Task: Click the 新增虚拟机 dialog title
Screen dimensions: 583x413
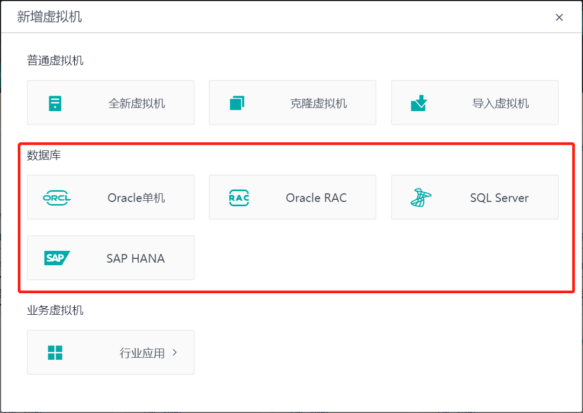Action: 49,17
